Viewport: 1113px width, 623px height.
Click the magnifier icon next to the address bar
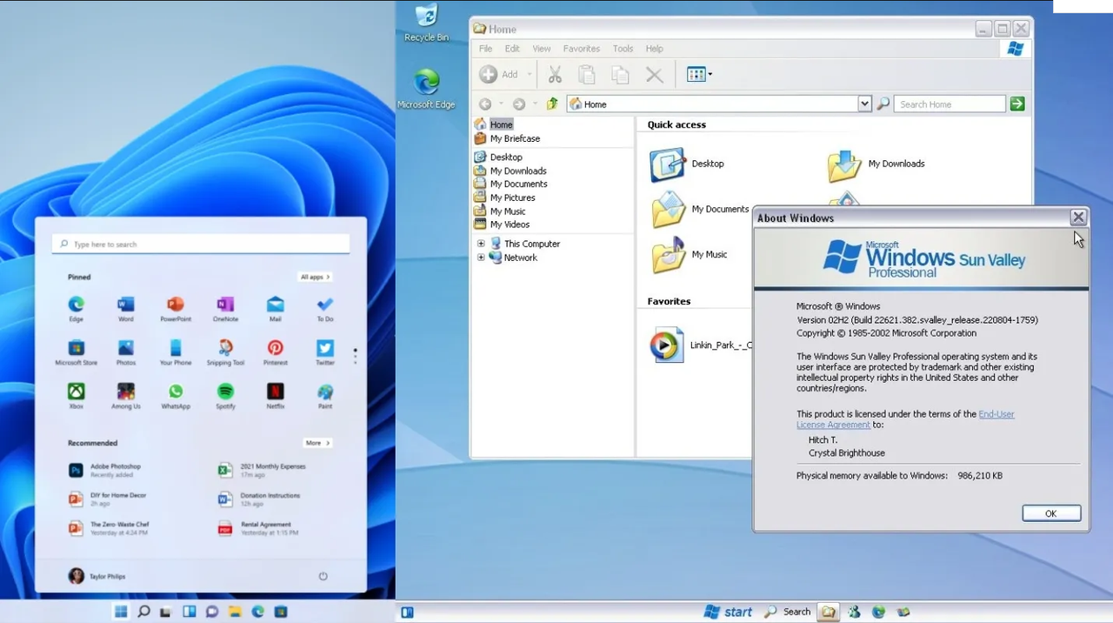[x=883, y=104]
